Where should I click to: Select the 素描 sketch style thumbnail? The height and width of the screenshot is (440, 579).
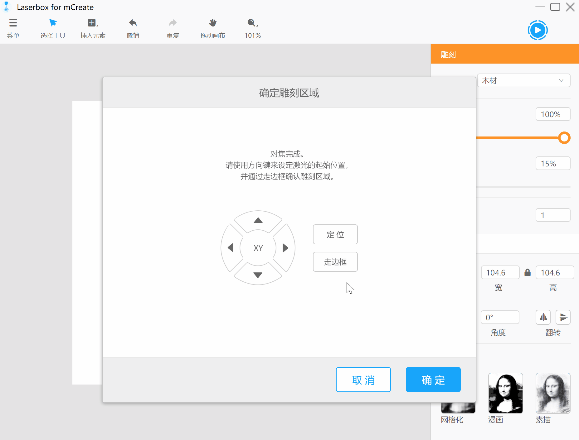pos(553,393)
